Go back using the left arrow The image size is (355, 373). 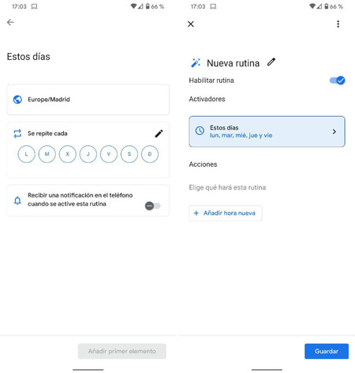[x=10, y=22]
